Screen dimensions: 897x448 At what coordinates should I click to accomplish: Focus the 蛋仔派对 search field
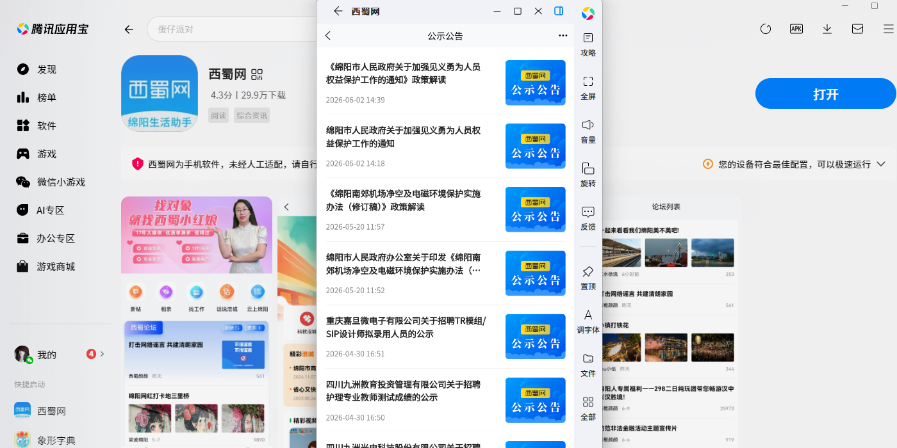pos(231,29)
